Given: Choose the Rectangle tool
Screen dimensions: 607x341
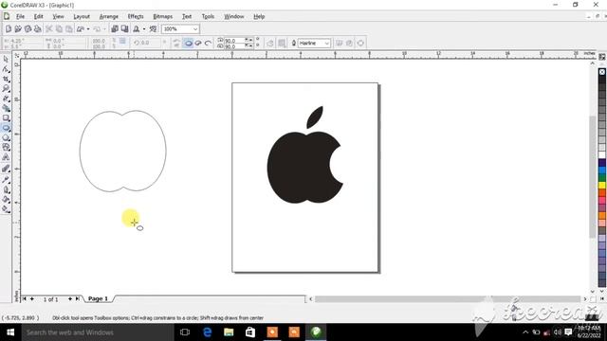Looking at the screenshot, I should (6, 117).
